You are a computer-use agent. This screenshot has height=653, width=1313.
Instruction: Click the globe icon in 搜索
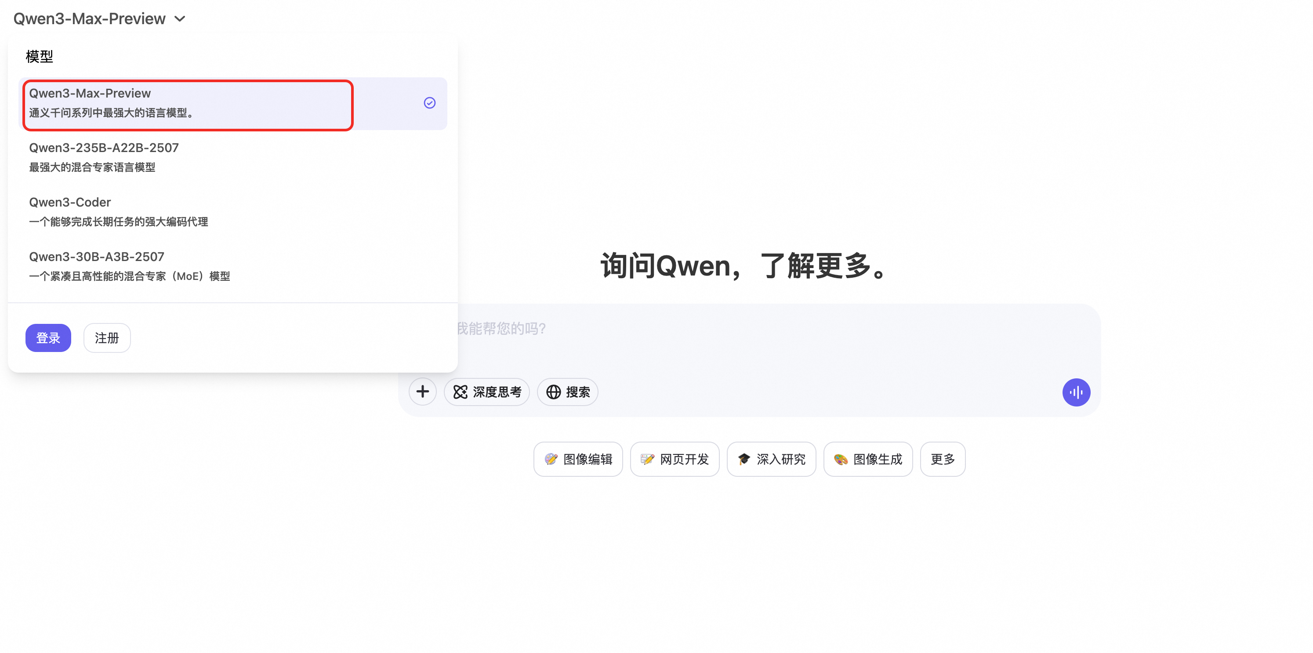coord(554,392)
